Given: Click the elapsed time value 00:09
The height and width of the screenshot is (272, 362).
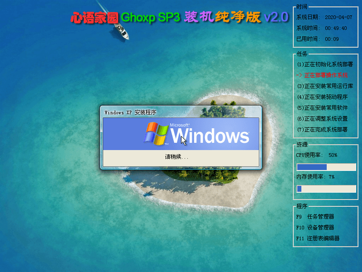Looking at the screenshot, I should pyautogui.click(x=332, y=39).
